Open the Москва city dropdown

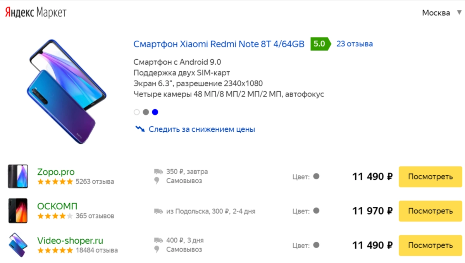pyautogui.click(x=436, y=13)
